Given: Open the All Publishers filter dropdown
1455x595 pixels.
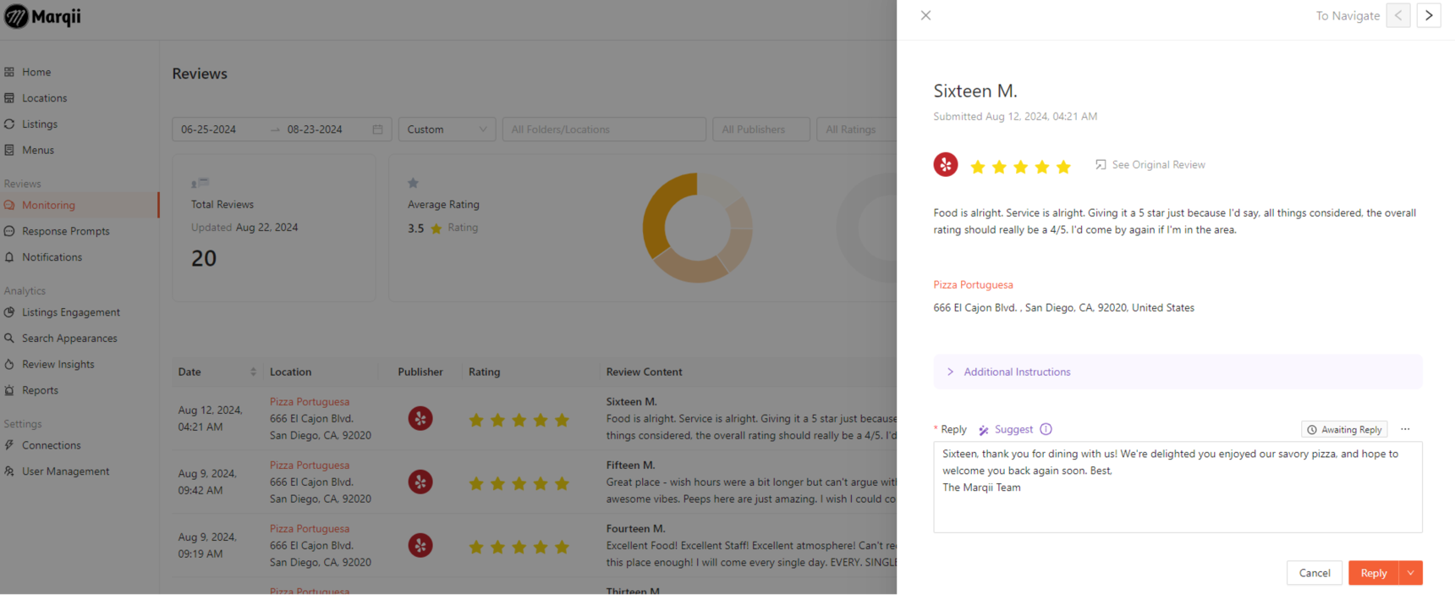Looking at the screenshot, I should click(x=760, y=129).
